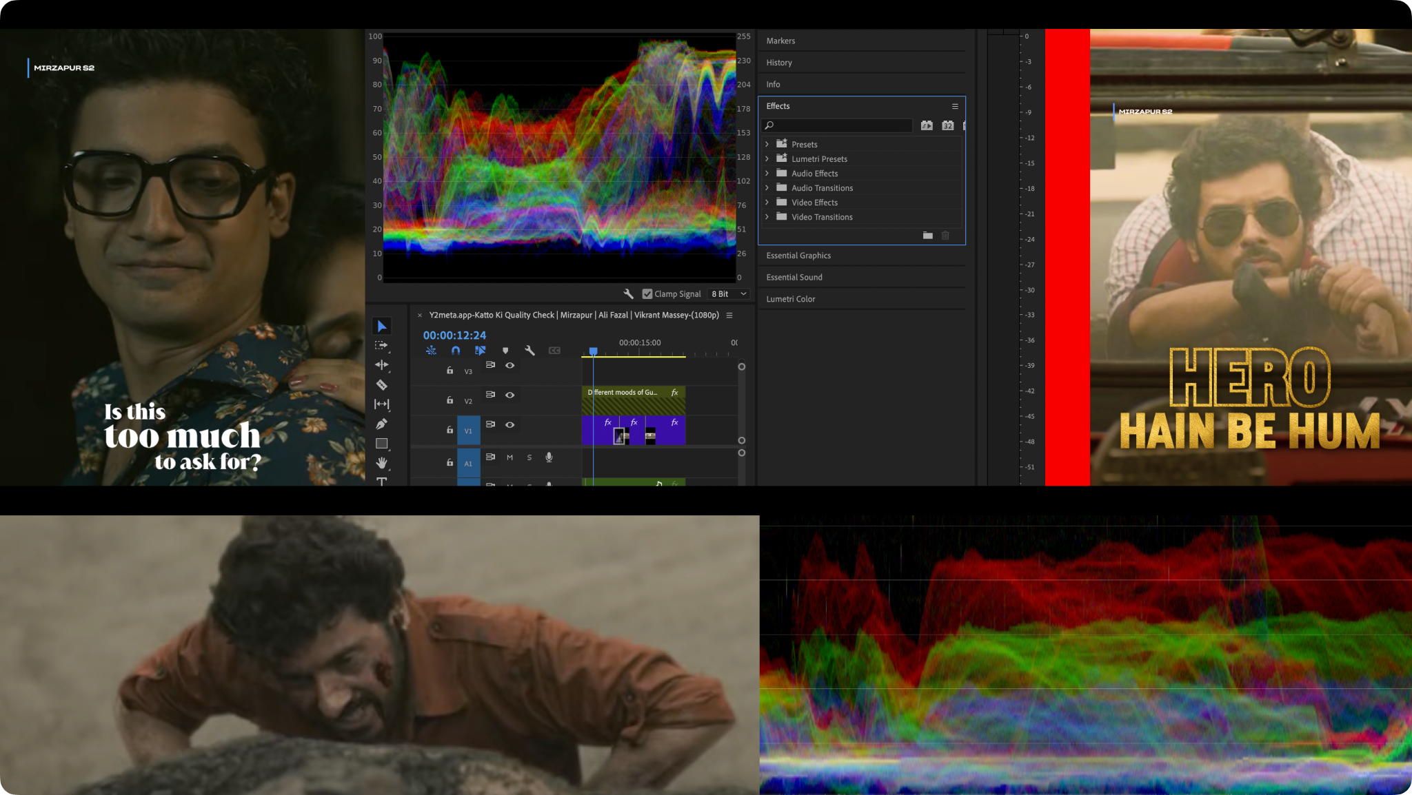The width and height of the screenshot is (1412, 795).
Task: Select the Hand tool
Action: click(x=381, y=463)
